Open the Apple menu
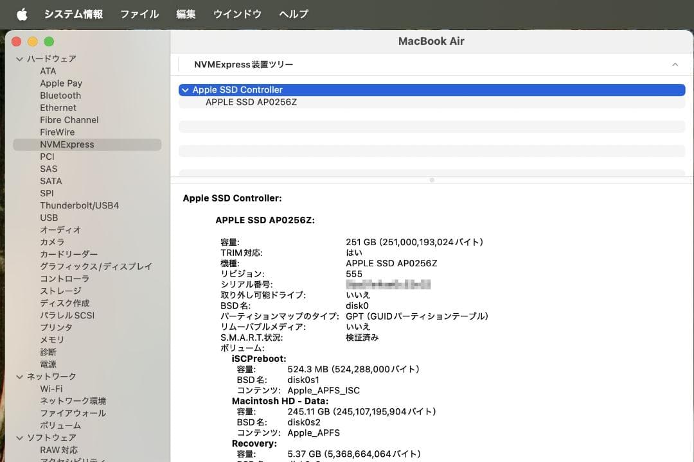 pyautogui.click(x=21, y=13)
